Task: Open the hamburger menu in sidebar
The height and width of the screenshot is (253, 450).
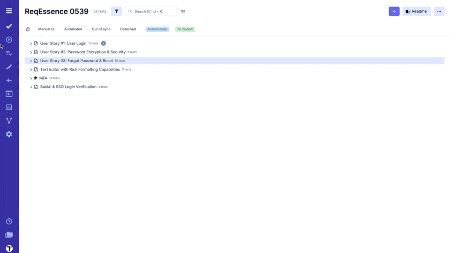Action: (9, 11)
